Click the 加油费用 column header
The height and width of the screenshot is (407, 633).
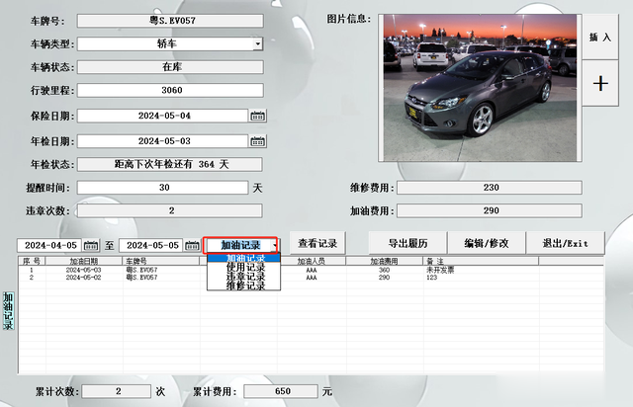(x=385, y=261)
